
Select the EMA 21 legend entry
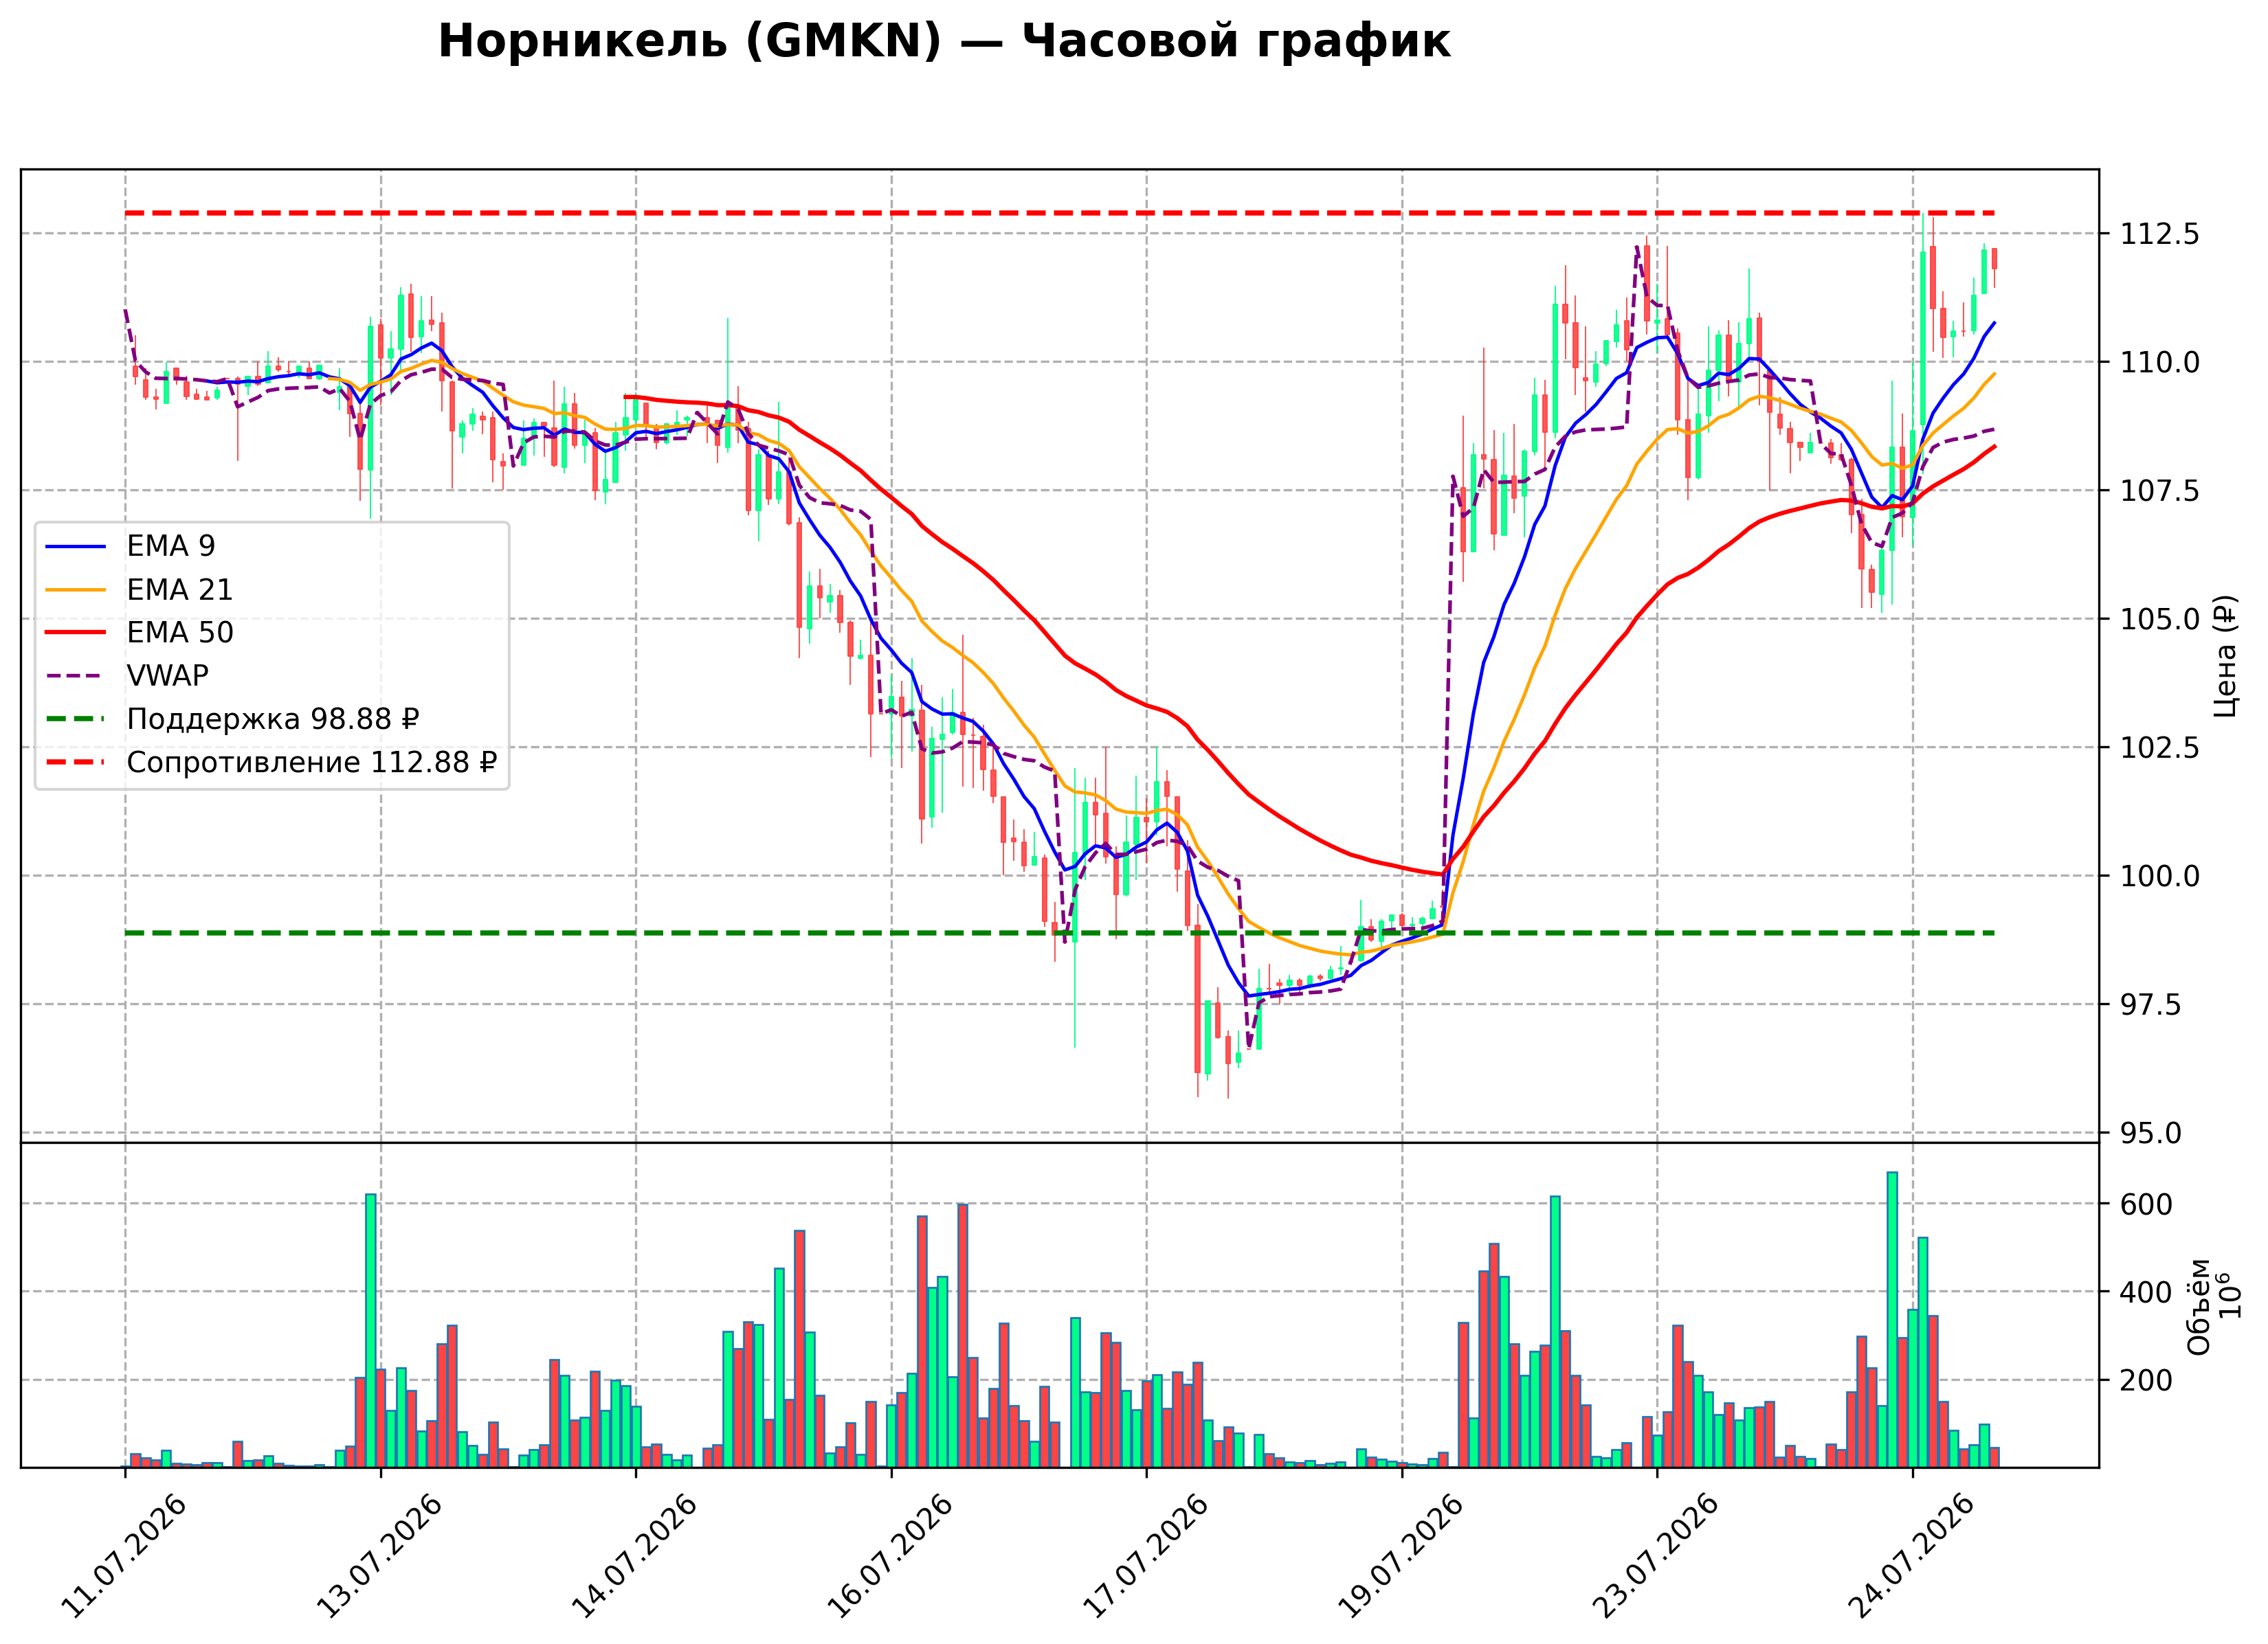pyautogui.click(x=139, y=589)
